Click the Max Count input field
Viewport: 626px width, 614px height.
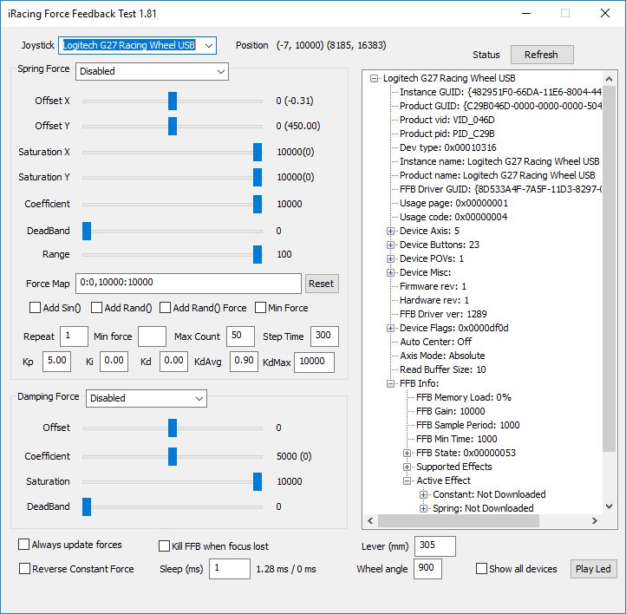pyautogui.click(x=240, y=336)
